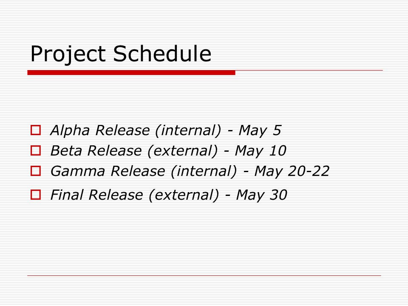Viewport: 408px width, 306px height.
Task: Click the word "Schedule" in the title
Action: 162,54
